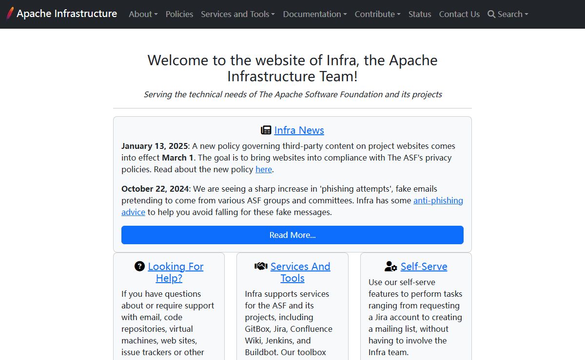Image resolution: width=585 pixels, height=360 pixels.
Task: Expand the Services and Tools dropdown
Action: tap(238, 14)
